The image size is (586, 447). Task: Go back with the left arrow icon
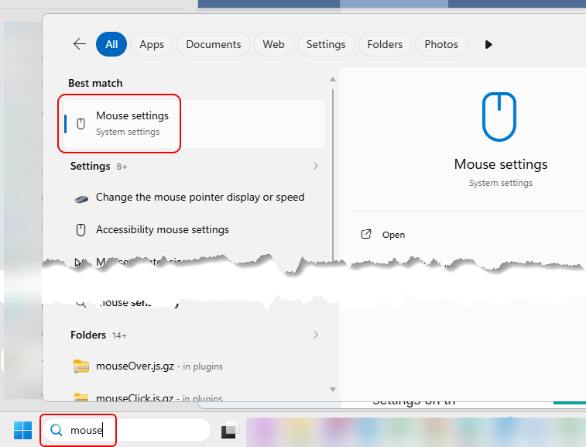80,44
